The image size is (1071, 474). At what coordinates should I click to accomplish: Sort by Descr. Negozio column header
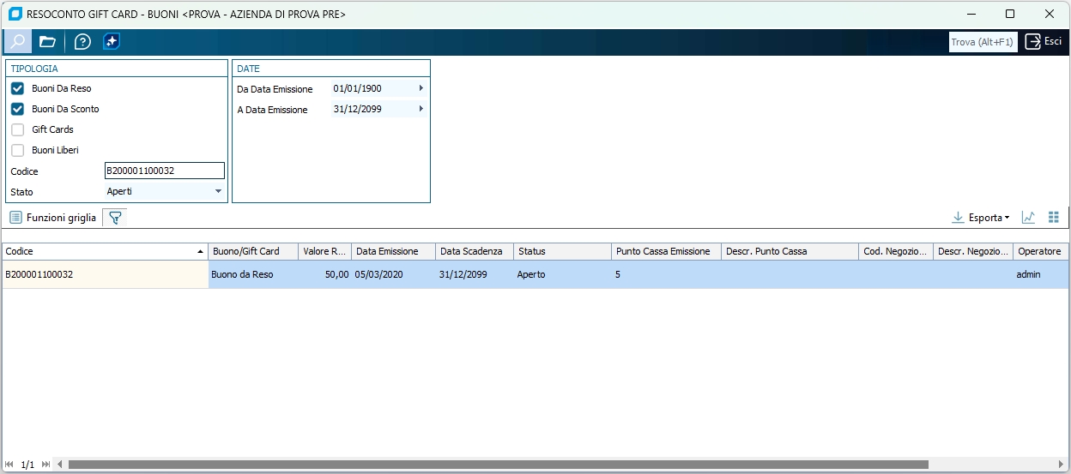(x=973, y=251)
